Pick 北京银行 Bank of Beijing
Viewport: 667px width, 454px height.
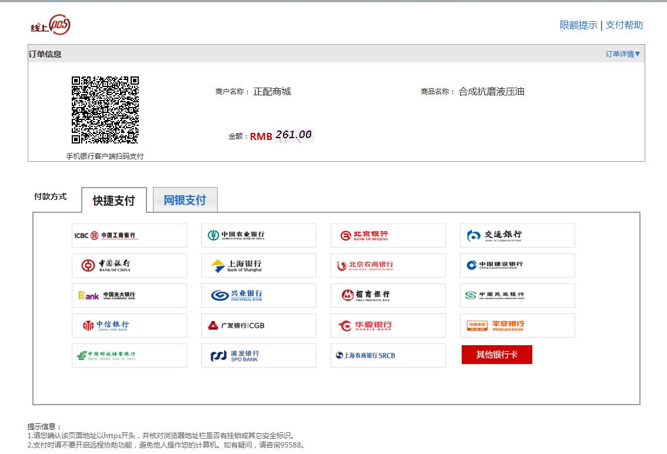pos(388,235)
